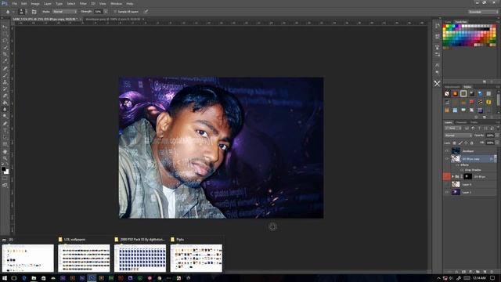Expand the group layer triangle

(452, 176)
